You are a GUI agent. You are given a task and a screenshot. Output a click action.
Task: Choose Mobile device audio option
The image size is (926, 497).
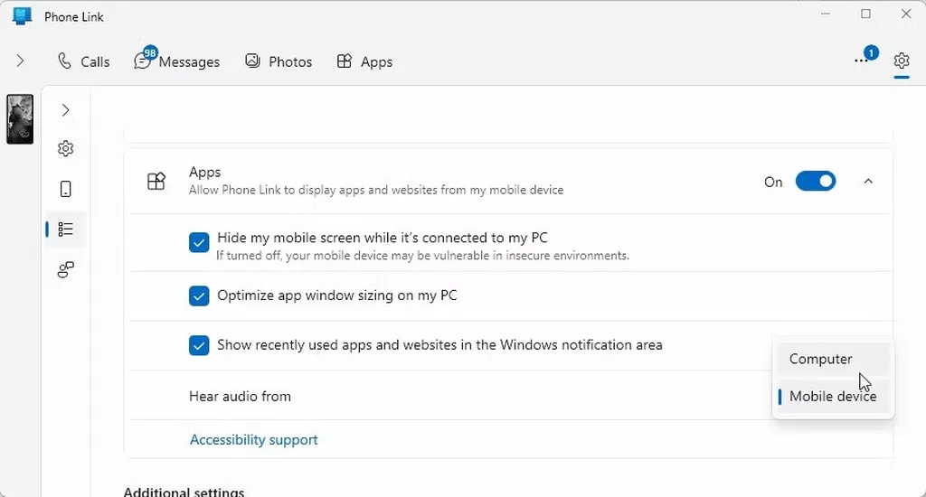[832, 397]
